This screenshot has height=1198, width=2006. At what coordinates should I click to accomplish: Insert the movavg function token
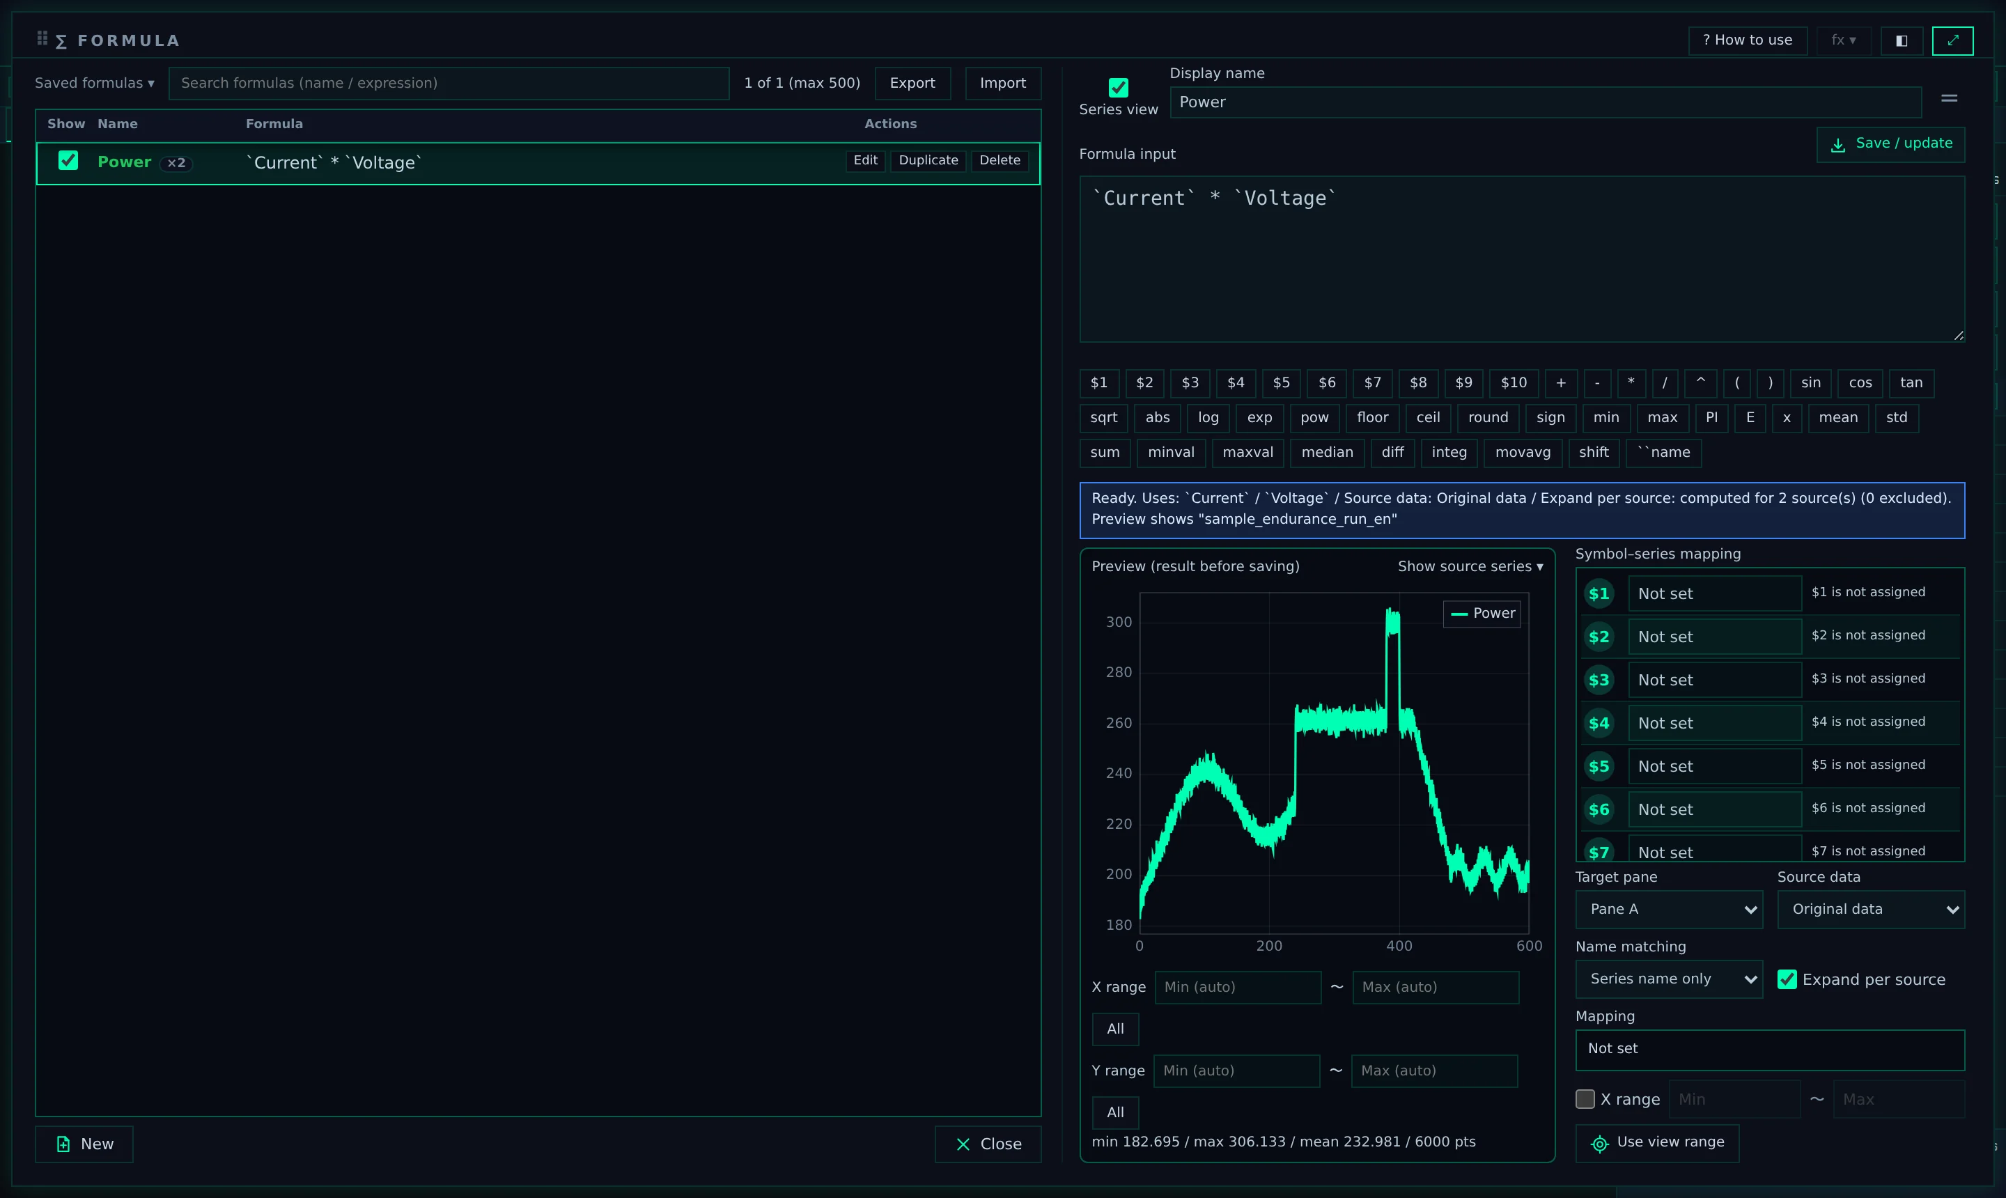pyautogui.click(x=1523, y=453)
